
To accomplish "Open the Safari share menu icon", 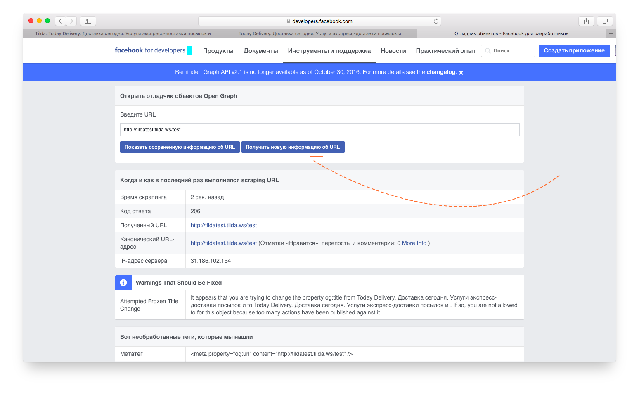I will coord(586,21).
